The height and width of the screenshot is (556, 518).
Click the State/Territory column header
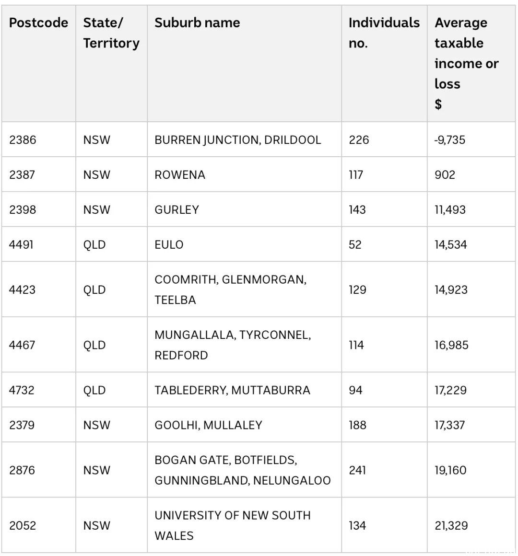(111, 33)
